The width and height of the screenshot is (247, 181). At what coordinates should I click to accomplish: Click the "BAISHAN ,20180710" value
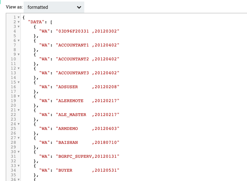(87, 143)
